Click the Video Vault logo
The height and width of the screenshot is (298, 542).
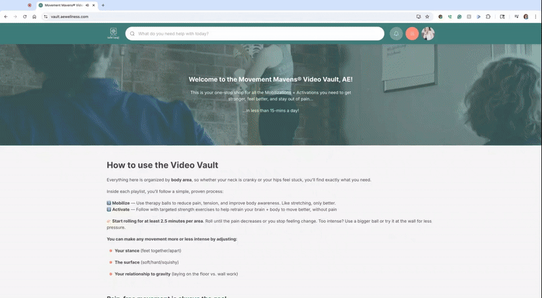point(113,33)
